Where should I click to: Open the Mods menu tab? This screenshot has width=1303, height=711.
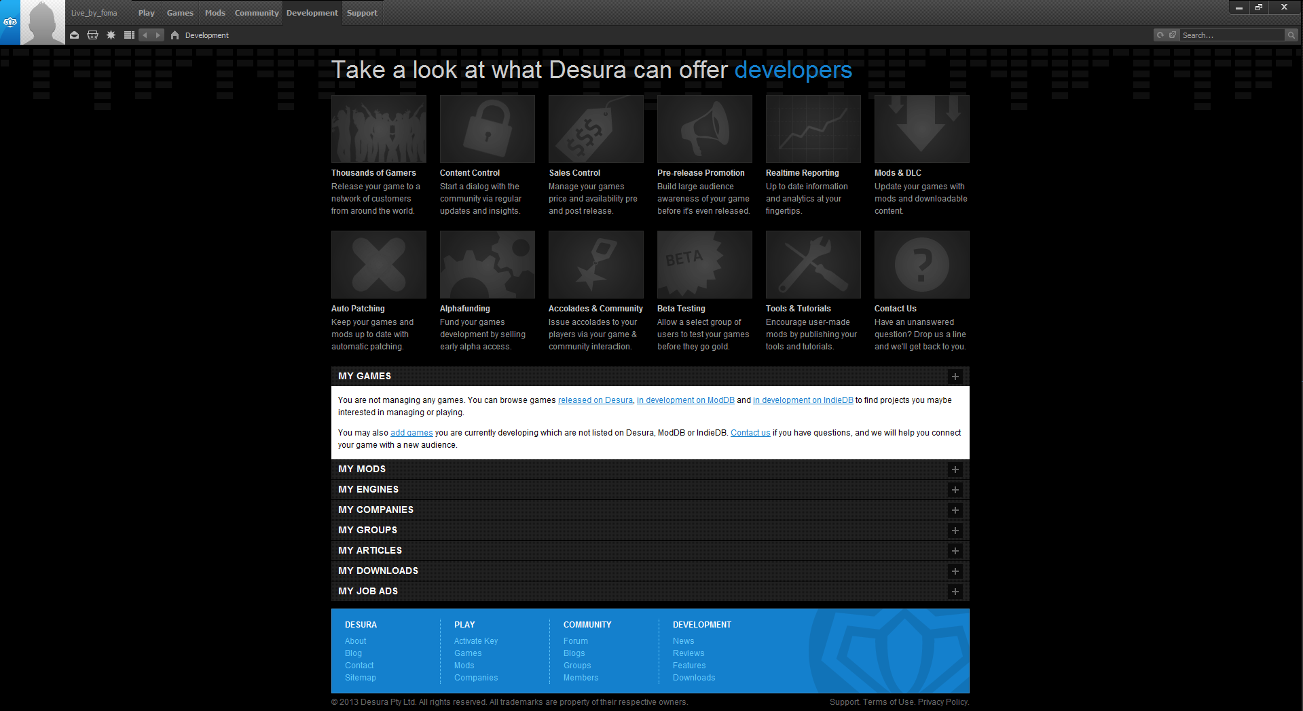coord(215,13)
